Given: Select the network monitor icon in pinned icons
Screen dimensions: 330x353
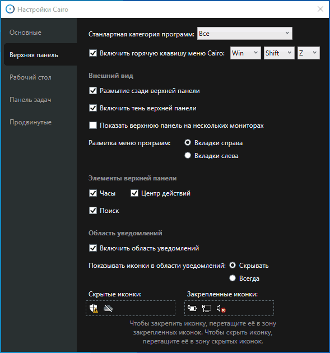Looking at the screenshot, I should [207, 308].
